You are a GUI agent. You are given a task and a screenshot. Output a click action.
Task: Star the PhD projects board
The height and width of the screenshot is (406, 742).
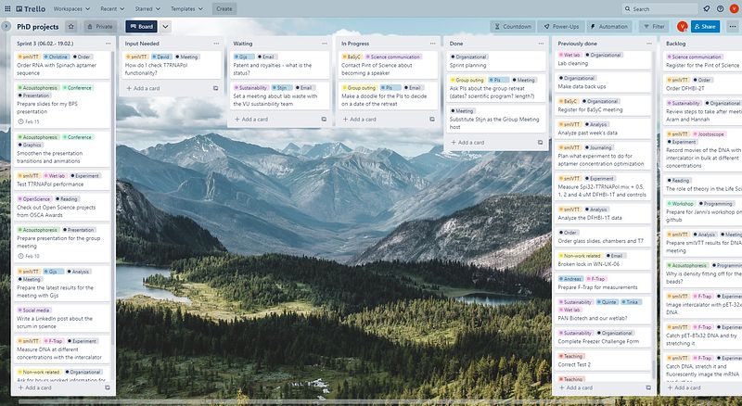coord(69,27)
